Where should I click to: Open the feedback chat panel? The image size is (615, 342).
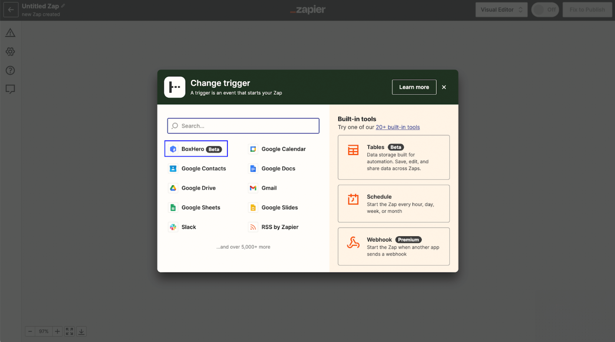[10, 89]
